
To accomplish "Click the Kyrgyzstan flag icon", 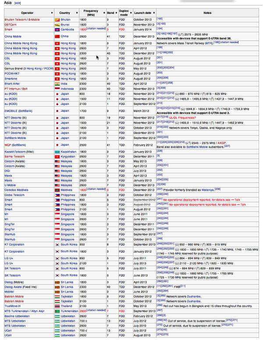I will tap(57, 157).
